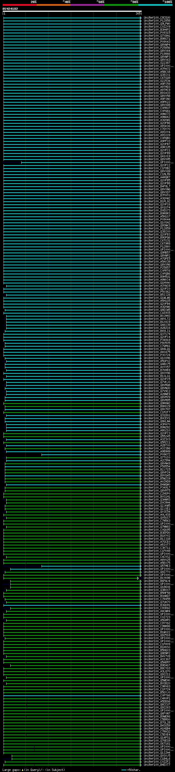Viewport: 175px width, 772px height.
Task: Click the shortened cyan bar for UniRef100_P09672
Action: 91,455
